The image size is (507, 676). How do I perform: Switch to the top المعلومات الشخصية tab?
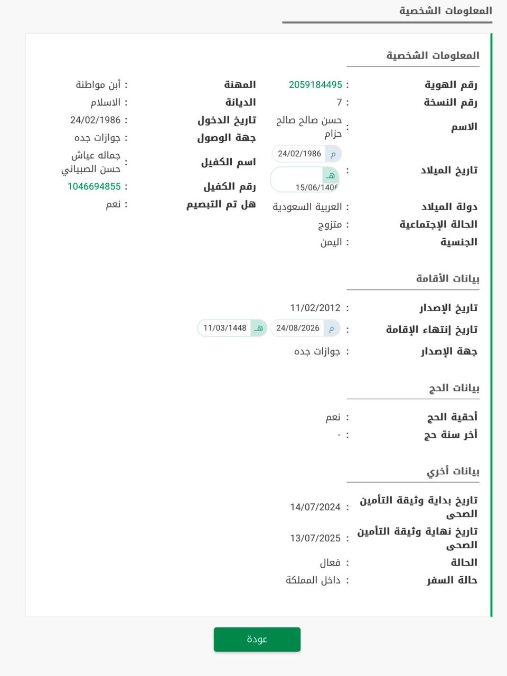tap(445, 11)
